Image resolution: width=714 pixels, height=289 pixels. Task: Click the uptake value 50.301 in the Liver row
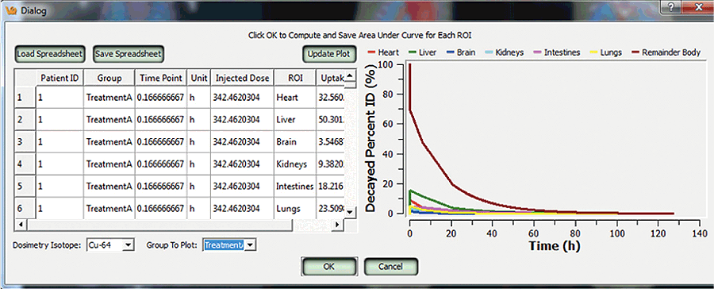click(x=330, y=119)
